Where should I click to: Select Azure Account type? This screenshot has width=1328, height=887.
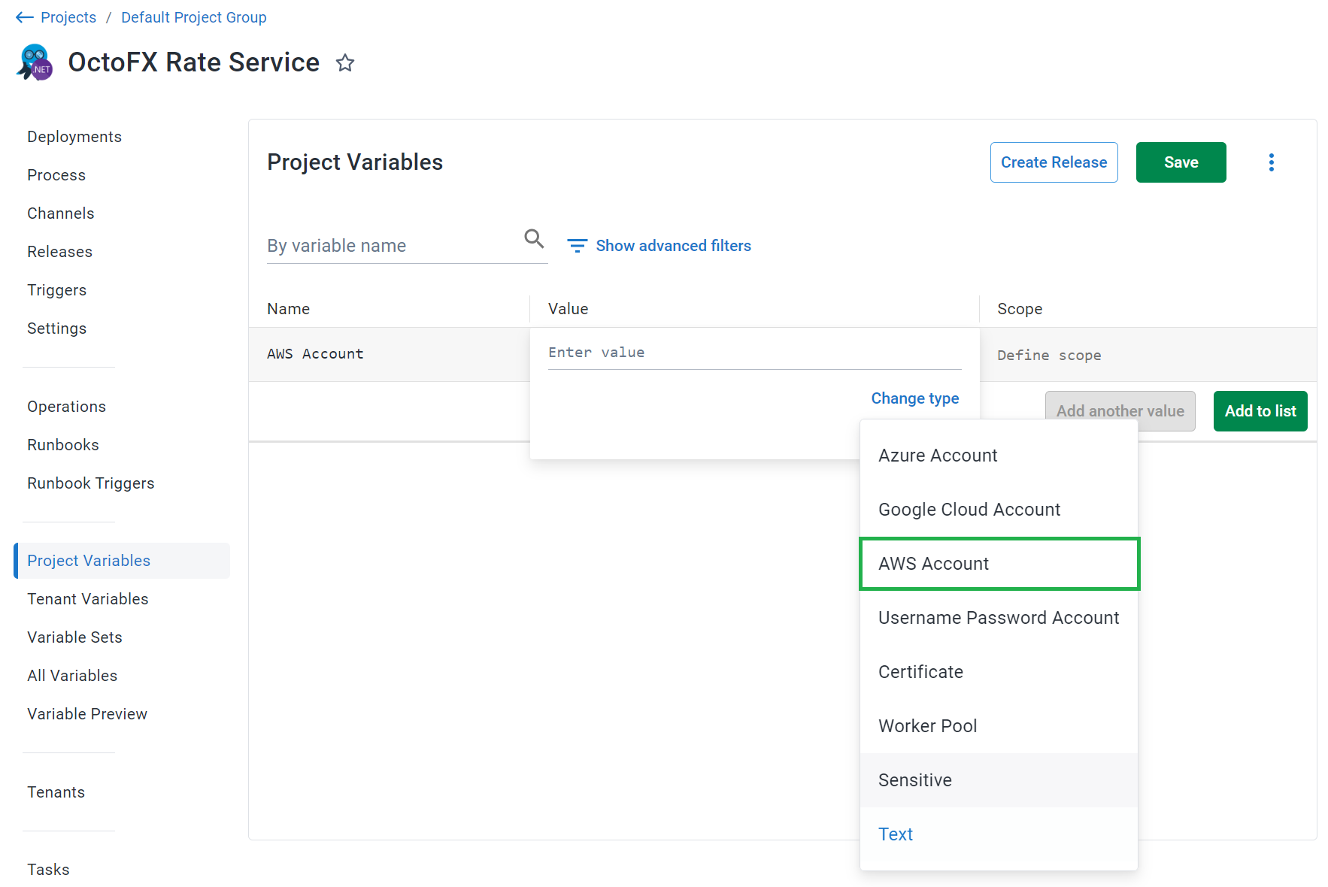(999, 456)
